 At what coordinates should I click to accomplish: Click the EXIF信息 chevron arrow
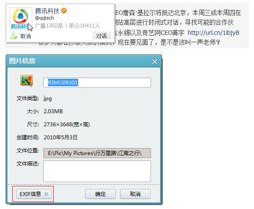(x=46, y=194)
